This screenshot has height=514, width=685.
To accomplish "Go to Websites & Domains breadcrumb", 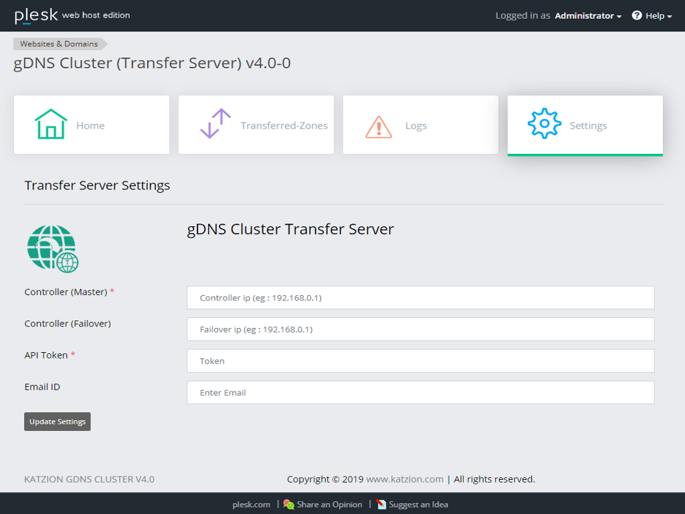I will tap(59, 44).
